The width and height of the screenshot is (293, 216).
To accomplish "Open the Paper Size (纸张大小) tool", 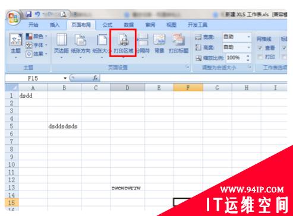I will [102, 44].
